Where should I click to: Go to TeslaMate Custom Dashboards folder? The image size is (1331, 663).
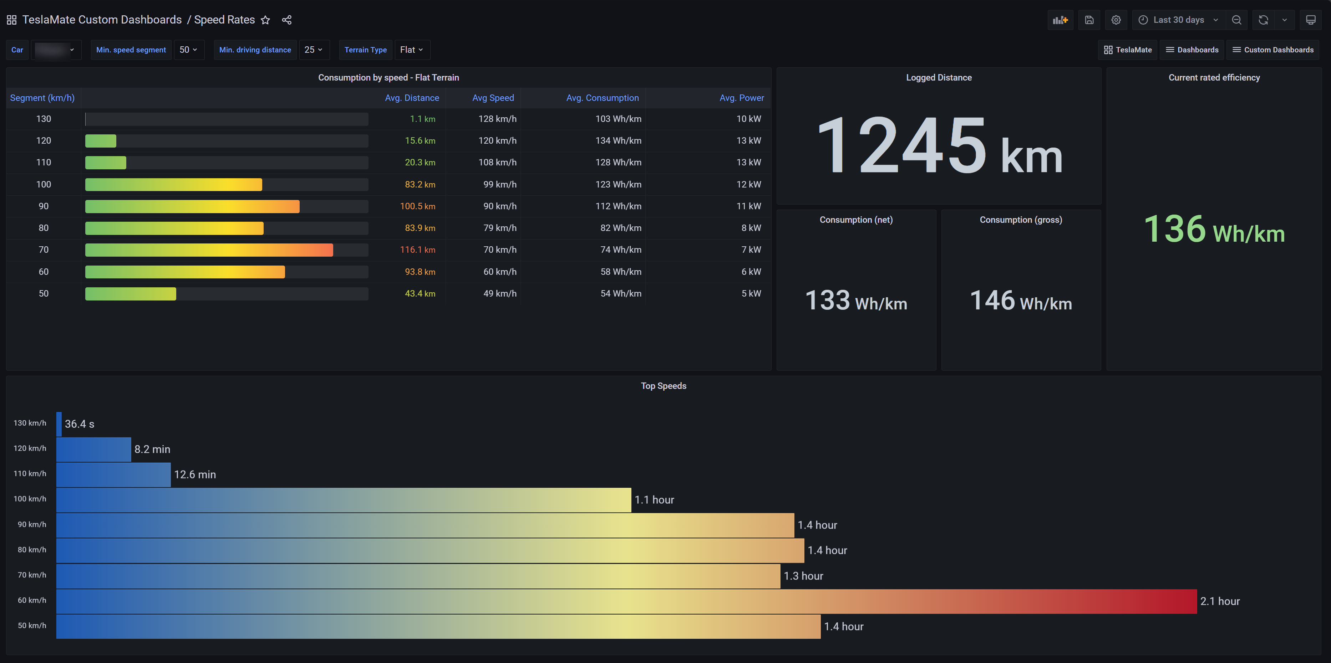[102, 20]
